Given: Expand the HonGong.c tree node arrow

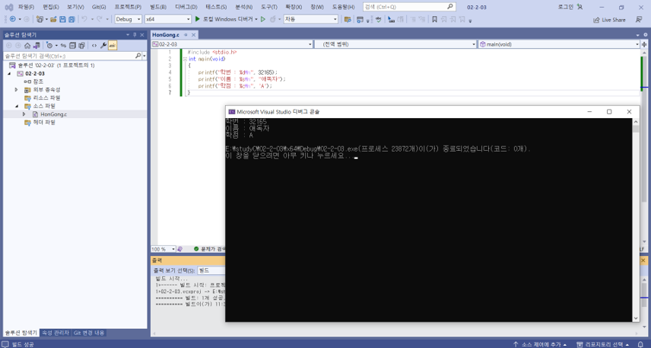Looking at the screenshot, I should tap(24, 114).
